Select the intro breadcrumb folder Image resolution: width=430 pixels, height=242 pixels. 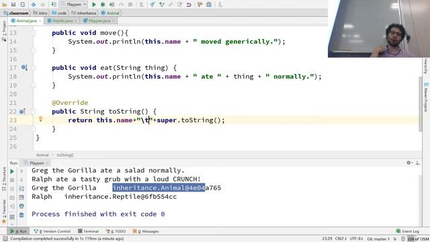point(40,13)
